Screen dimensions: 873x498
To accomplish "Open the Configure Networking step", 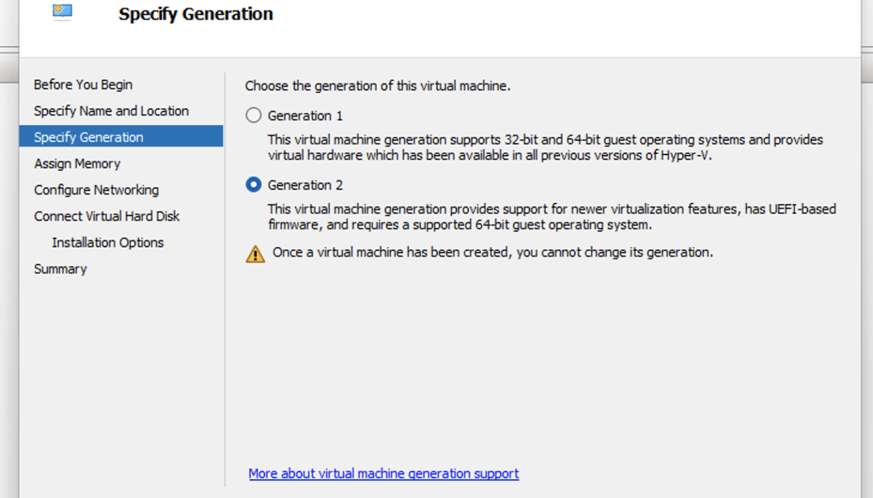I will pos(96,190).
